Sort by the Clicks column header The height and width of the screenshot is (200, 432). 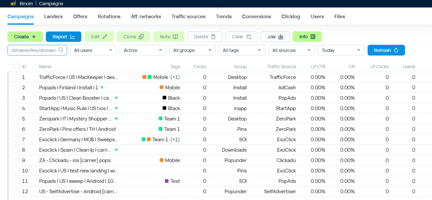[x=200, y=67]
